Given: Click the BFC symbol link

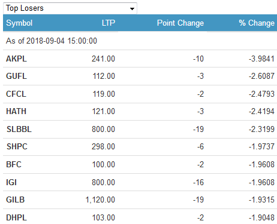Looking at the screenshot, I should point(14,164).
